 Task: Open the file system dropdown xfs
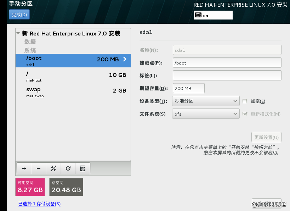tap(206, 114)
